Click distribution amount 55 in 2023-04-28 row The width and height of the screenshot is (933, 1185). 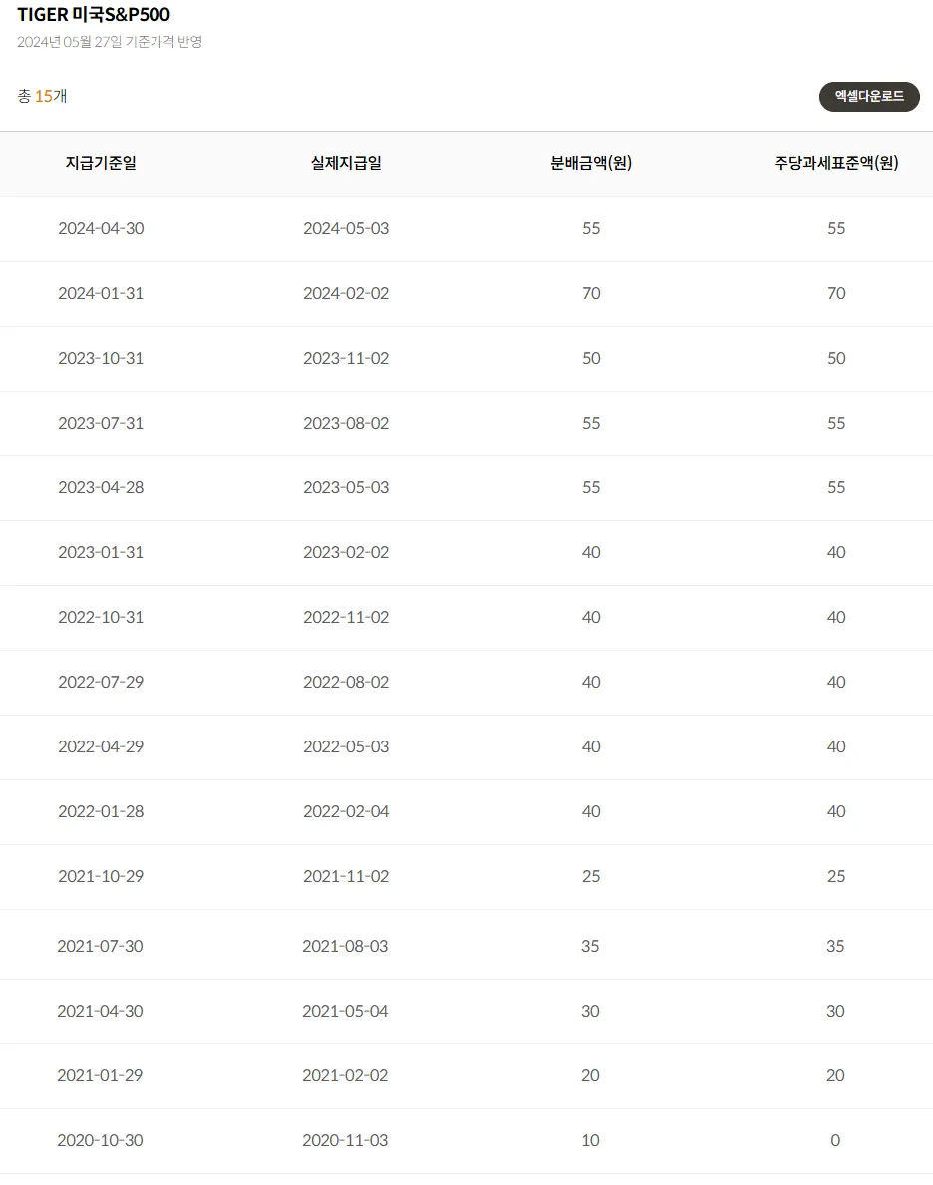coord(591,487)
